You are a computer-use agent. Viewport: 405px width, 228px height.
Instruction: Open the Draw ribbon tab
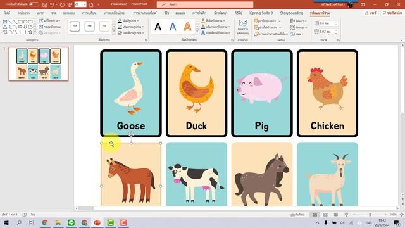(x=53, y=13)
